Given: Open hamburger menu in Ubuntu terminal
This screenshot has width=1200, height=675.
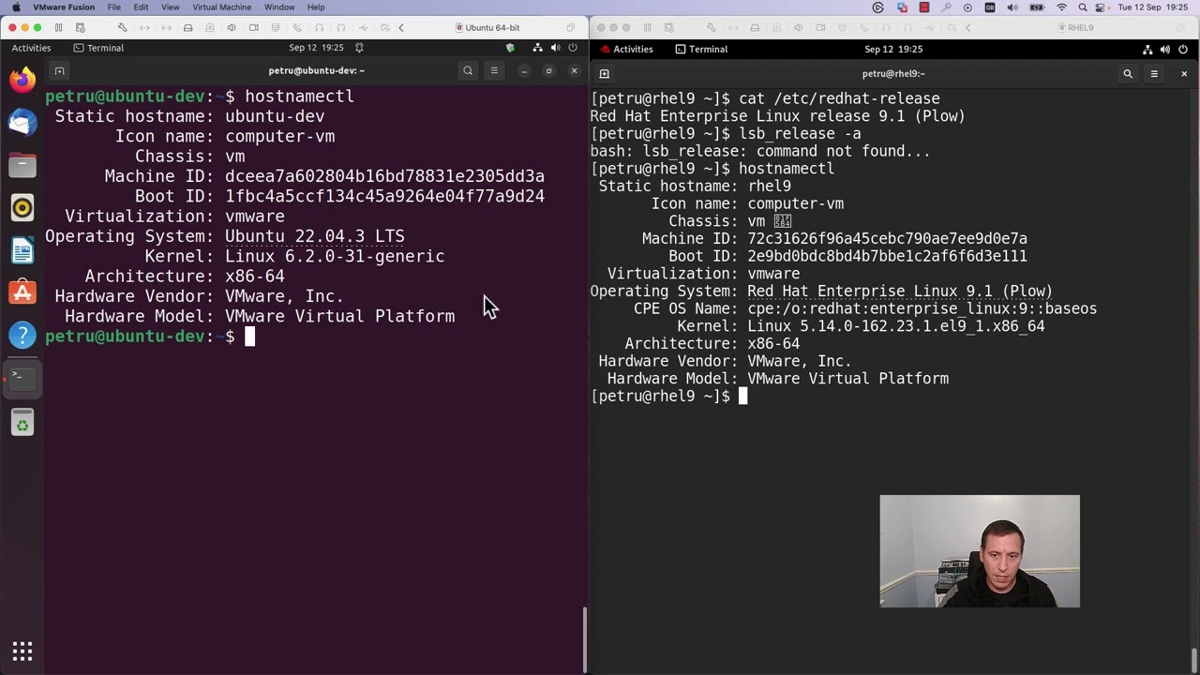Looking at the screenshot, I should pos(494,70).
